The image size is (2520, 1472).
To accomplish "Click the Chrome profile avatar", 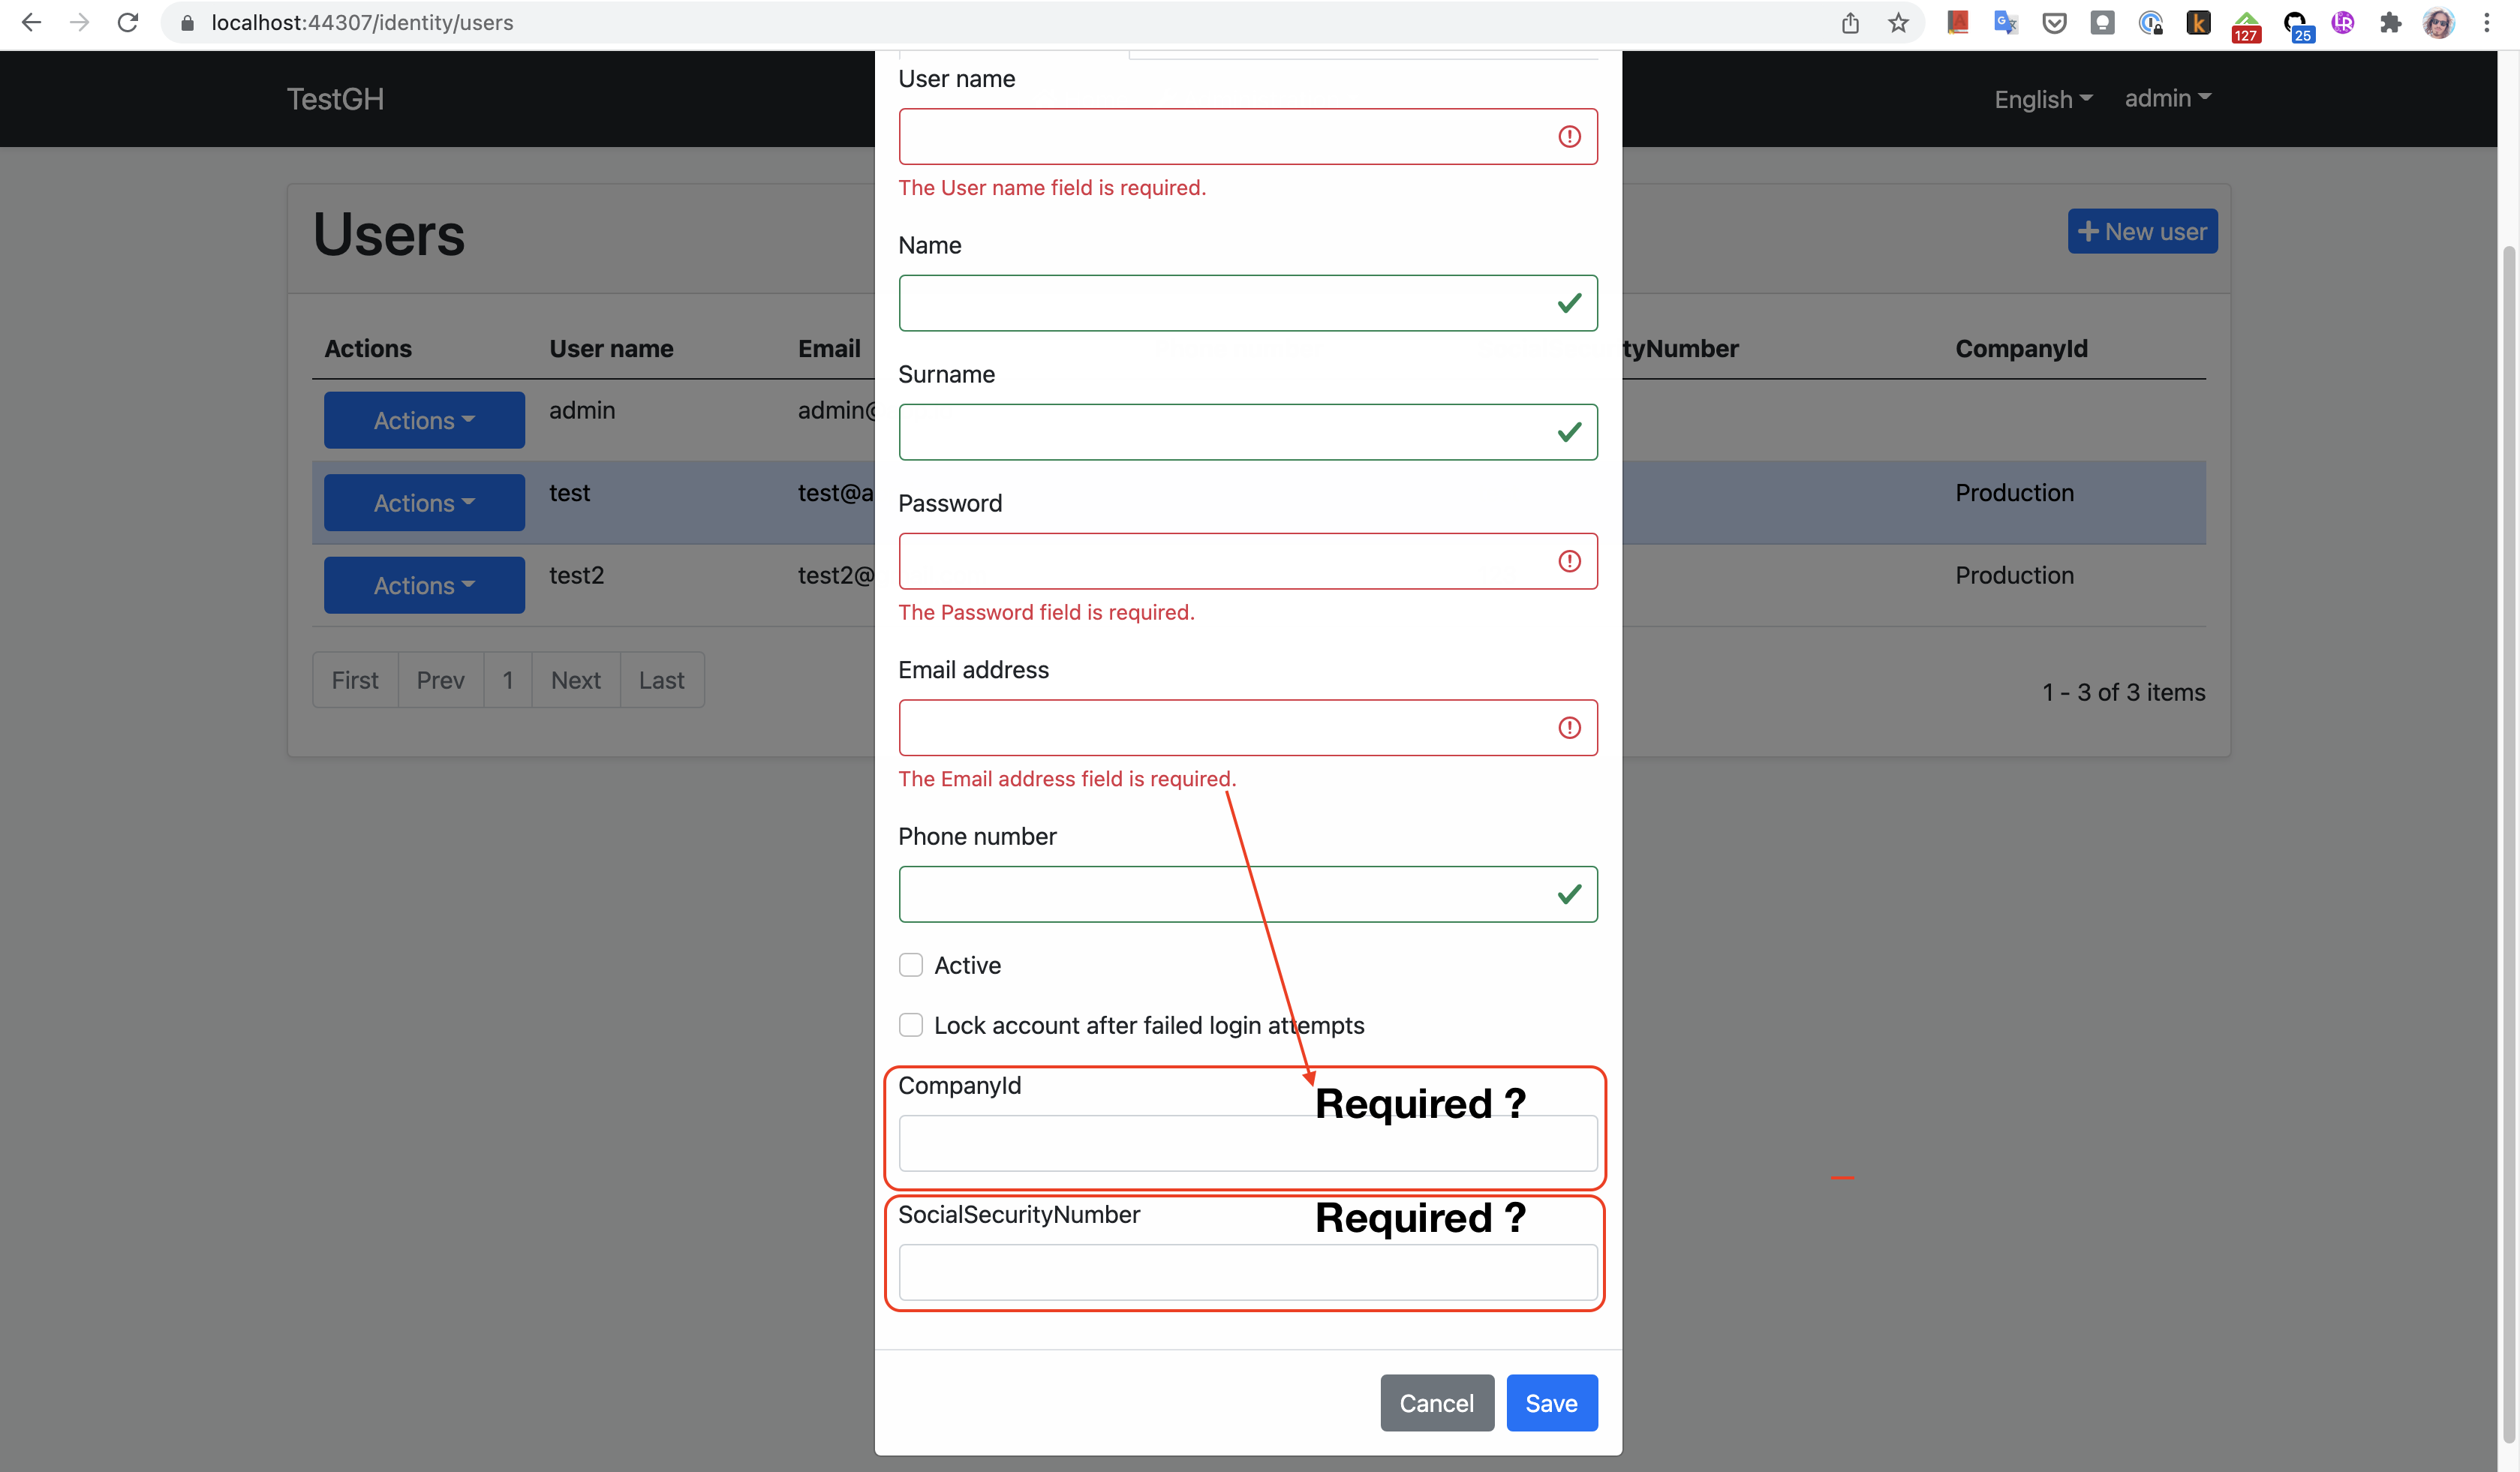I will point(2440,23).
